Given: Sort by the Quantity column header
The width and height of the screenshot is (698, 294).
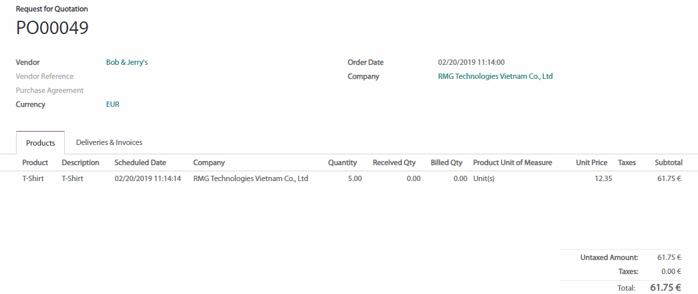Looking at the screenshot, I should pyautogui.click(x=342, y=162).
